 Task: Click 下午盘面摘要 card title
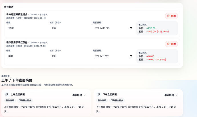pos(110,95)
